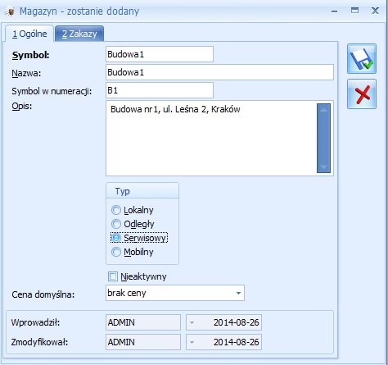Screen dimensions: 388x365
Task: Click the application icon in the title bar
Action: 10,11
